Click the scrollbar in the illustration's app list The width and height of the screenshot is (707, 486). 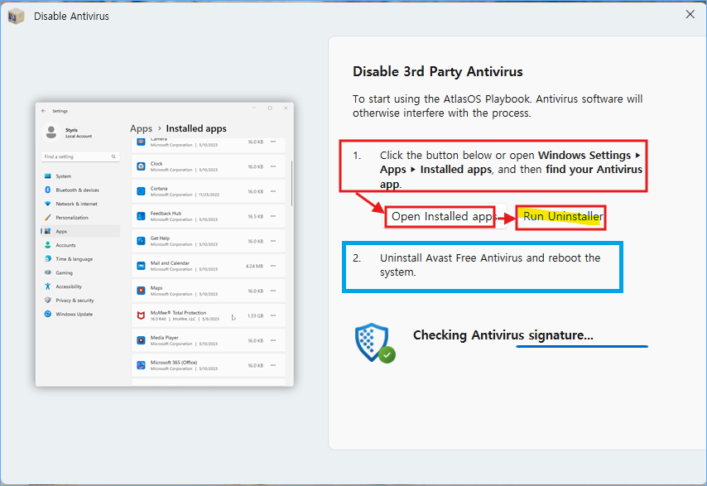click(291, 183)
